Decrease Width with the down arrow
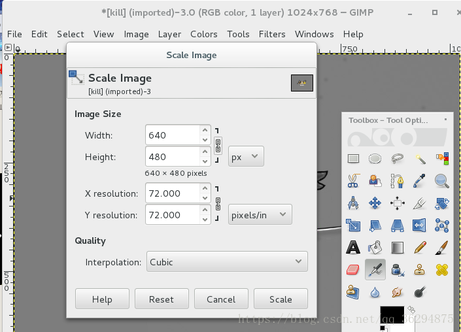 pyautogui.click(x=205, y=140)
